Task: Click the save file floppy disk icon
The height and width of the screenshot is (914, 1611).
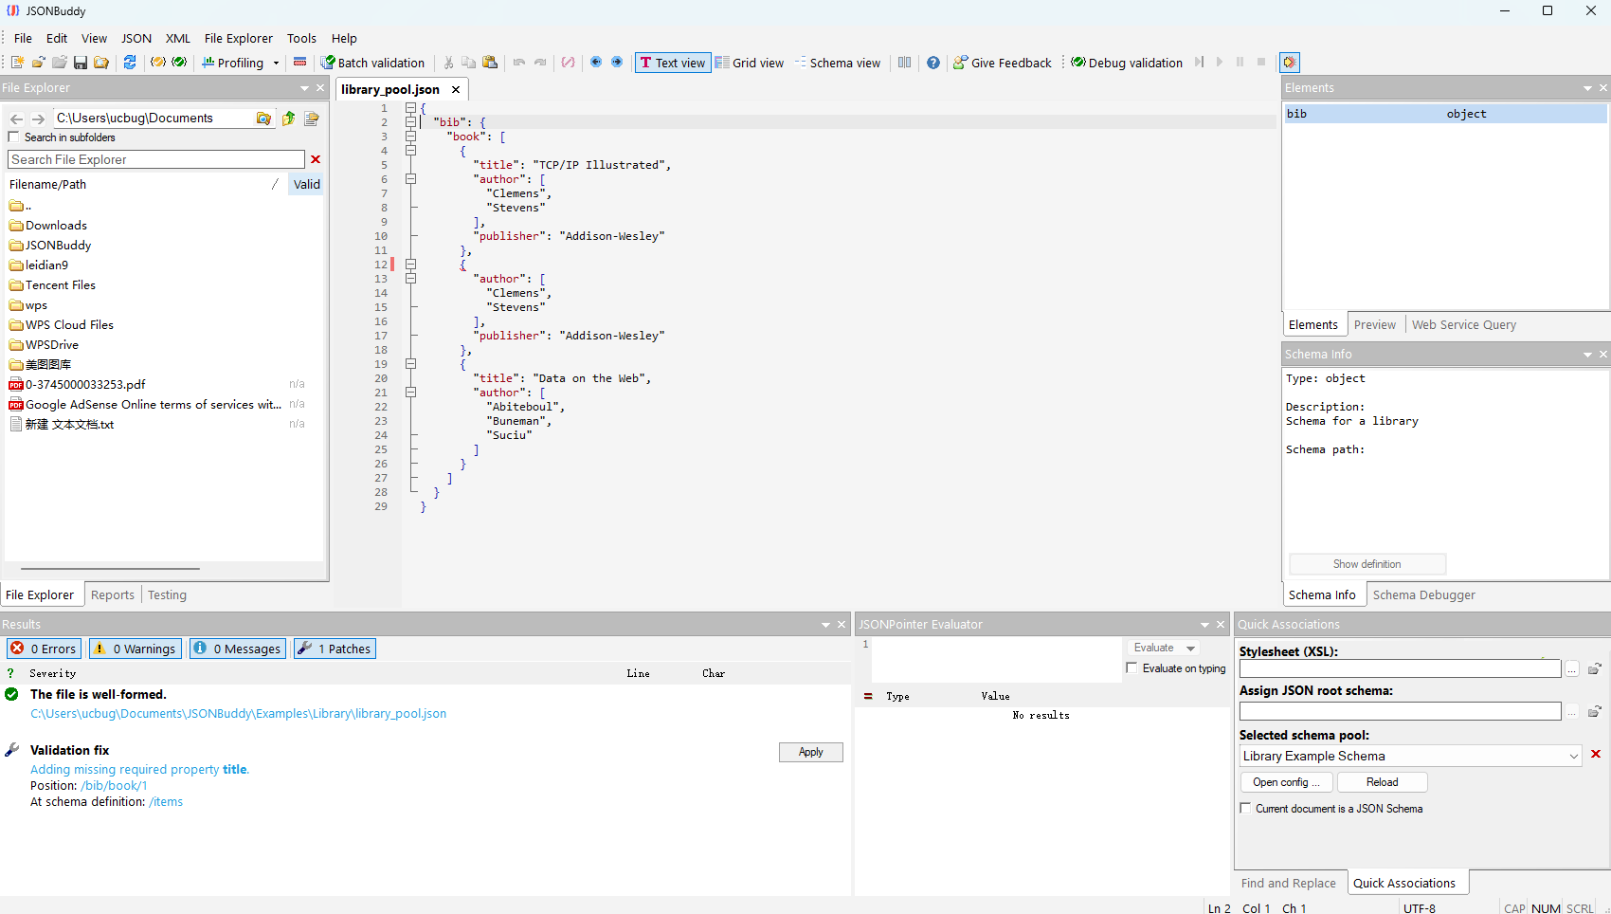Action: click(x=81, y=63)
